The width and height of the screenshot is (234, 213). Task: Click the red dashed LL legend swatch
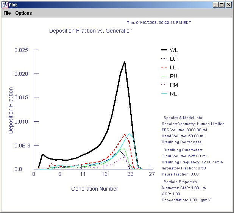pos(164,67)
